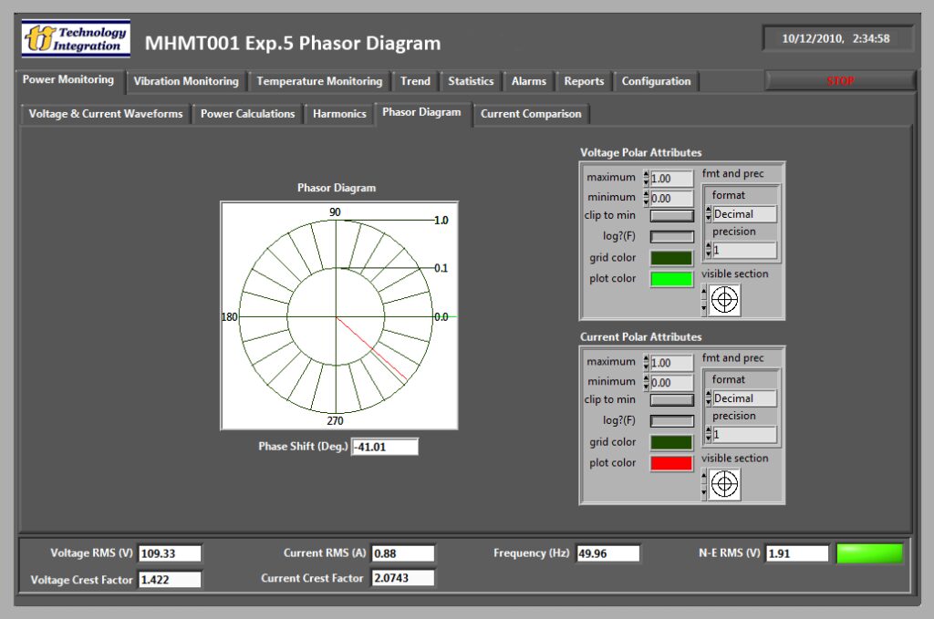This screenshot has height=619, width=934.
Task: Toggle Voltage log?(F) switch
Action: pos(672,237)
